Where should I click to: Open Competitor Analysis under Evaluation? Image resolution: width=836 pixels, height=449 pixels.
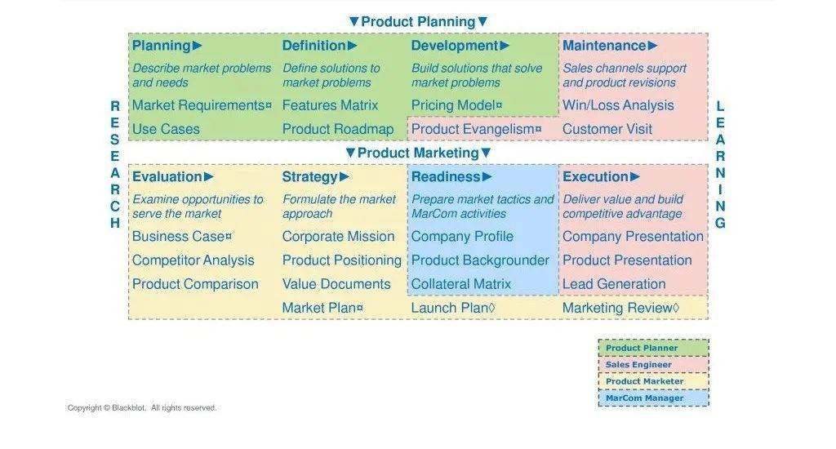[x=193, y=260]
